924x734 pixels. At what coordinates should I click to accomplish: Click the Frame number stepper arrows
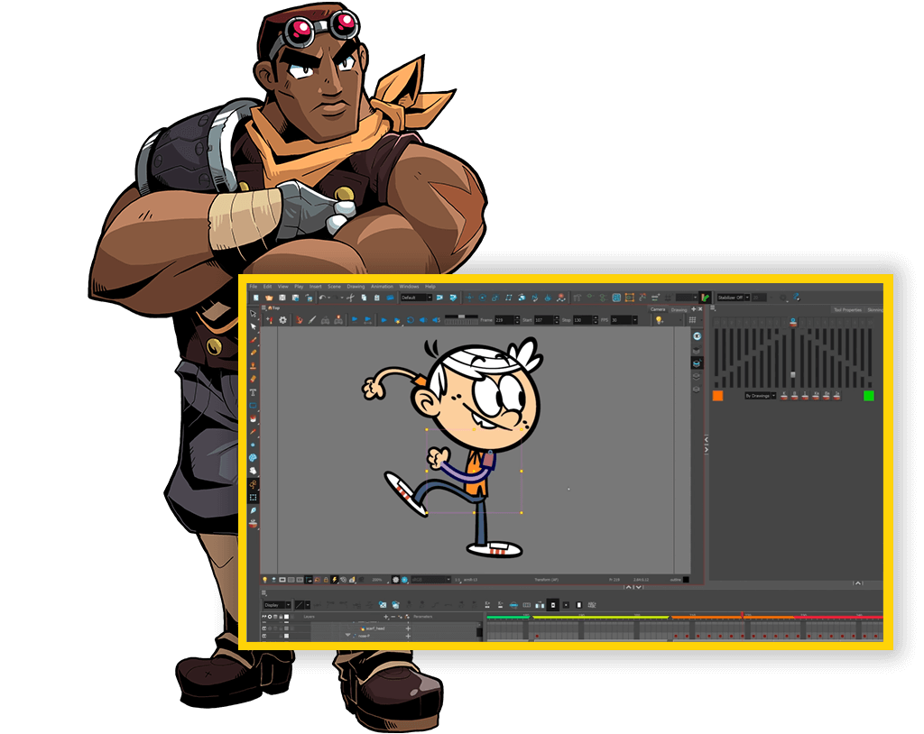tap(517, 320)
